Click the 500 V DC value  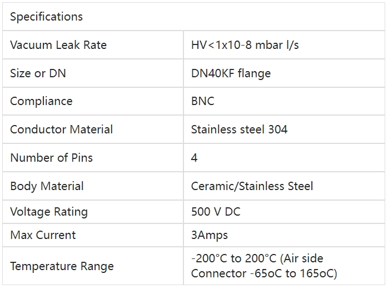coord(216,212)
